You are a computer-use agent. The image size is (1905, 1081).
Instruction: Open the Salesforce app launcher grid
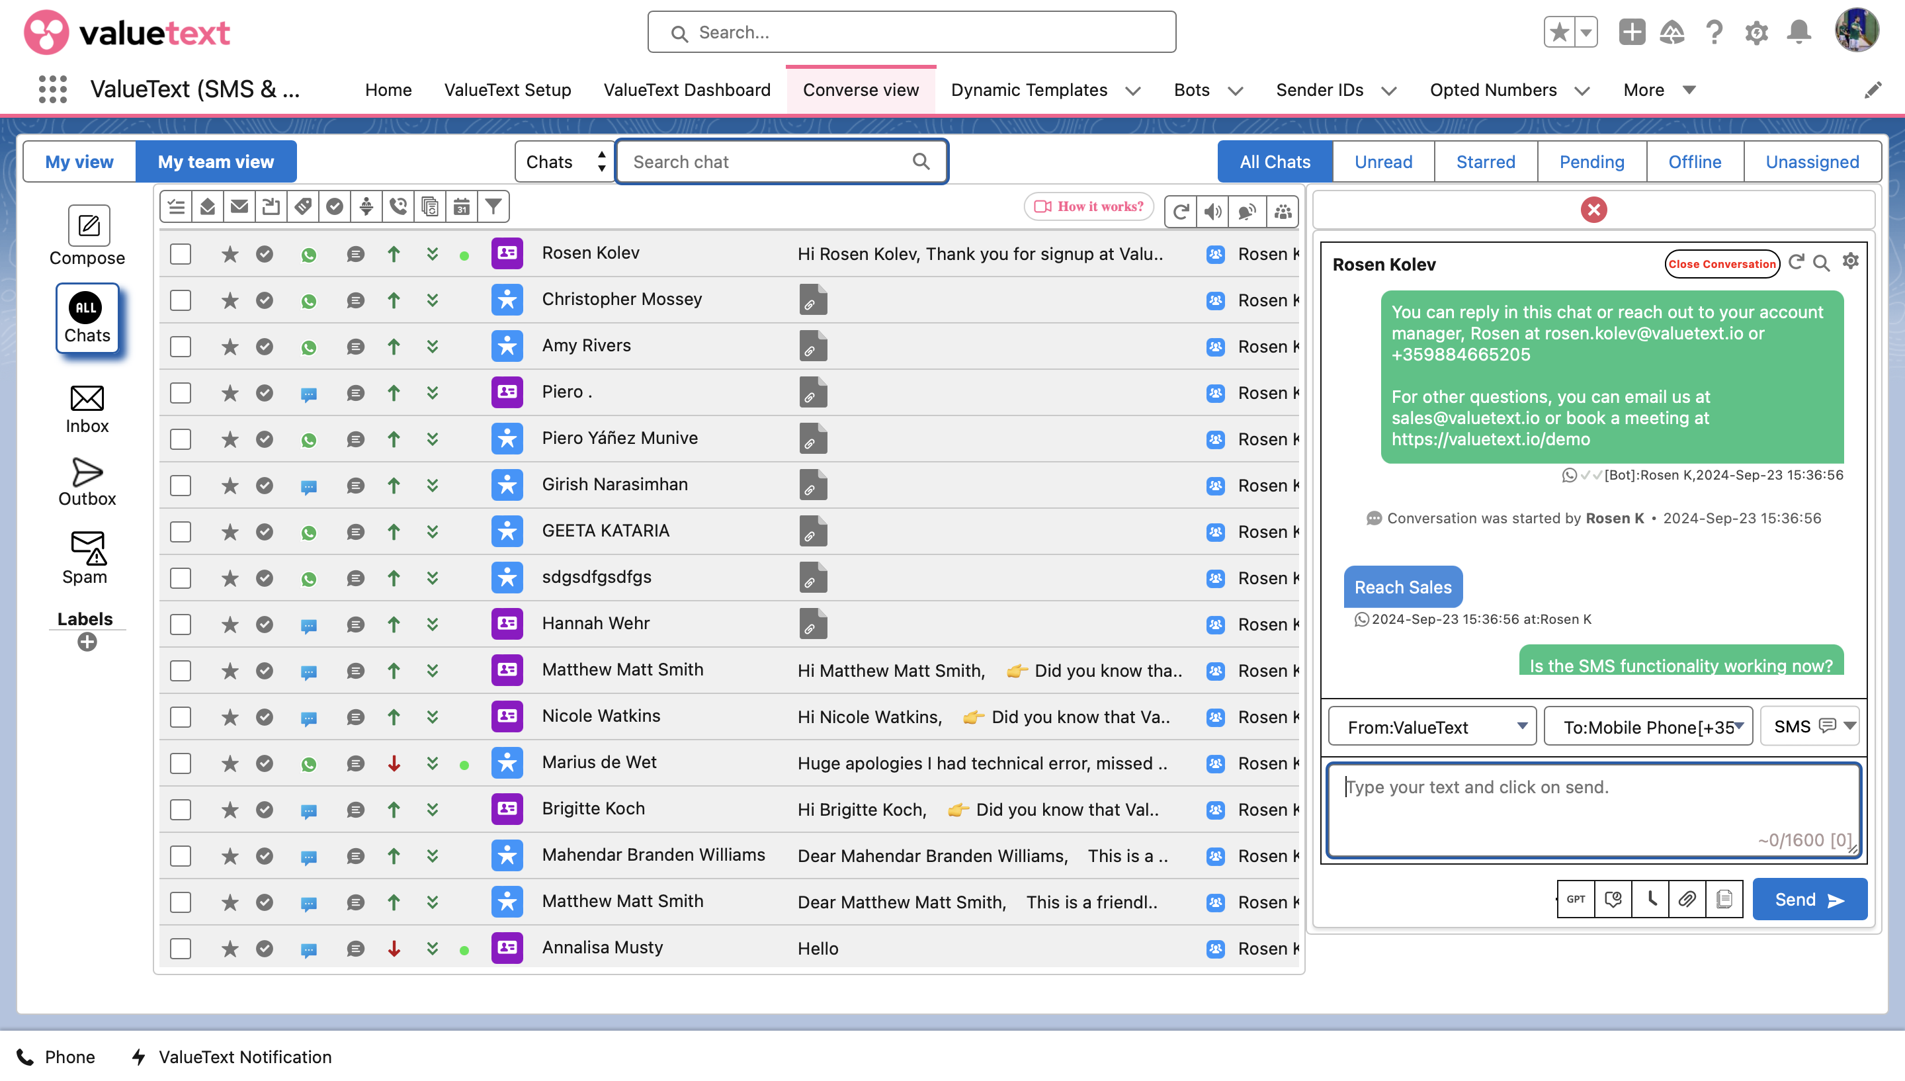pos(53,89)
